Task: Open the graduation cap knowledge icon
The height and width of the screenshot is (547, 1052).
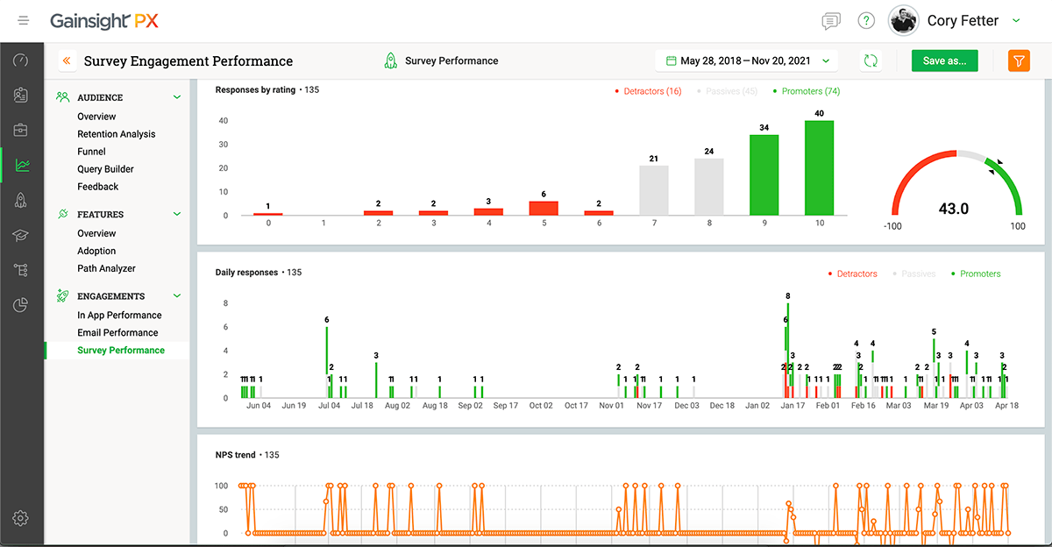Action: [20, 235]
